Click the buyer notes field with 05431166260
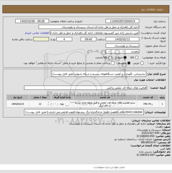The width and height of the screenshot is (172, 173). click(84, 112)
